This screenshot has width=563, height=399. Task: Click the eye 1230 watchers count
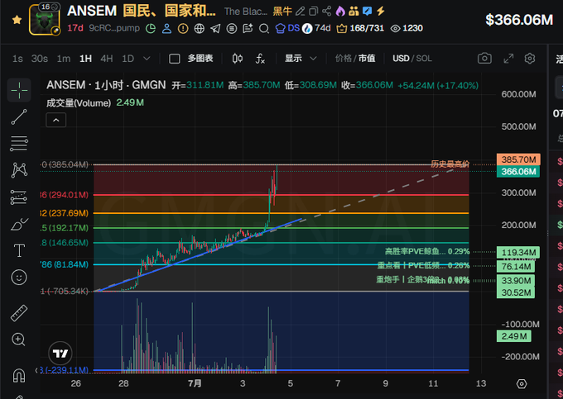click(x=407, y=28)
